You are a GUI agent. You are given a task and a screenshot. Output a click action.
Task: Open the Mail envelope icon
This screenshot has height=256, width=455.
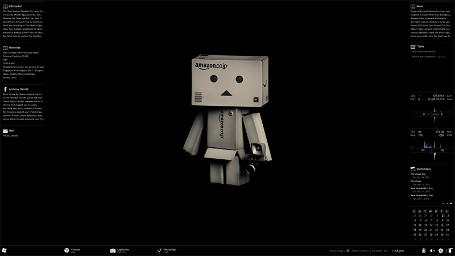click(5, 130)
